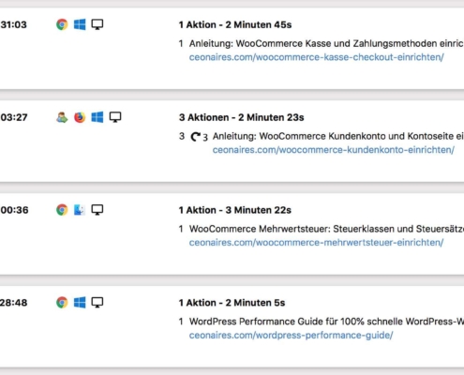Open the wordpress-performance-guide link
The image size is (464, 375).
click(x=291, y=335)
